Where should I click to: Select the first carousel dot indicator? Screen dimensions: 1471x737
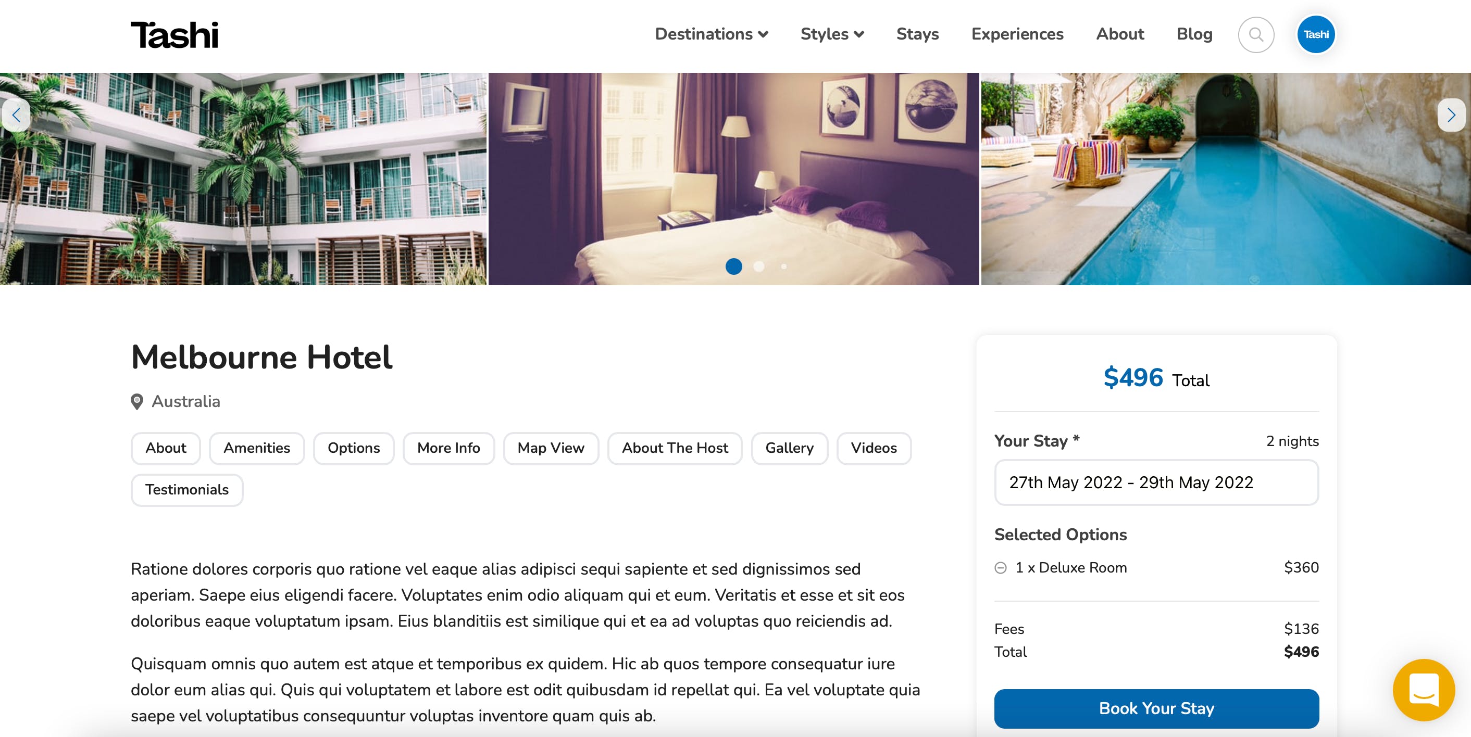pos(734,266)
